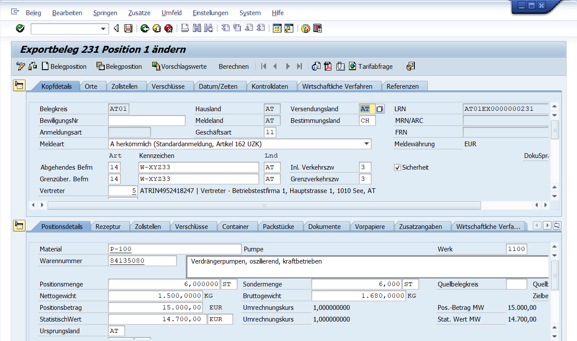Click the paperclip attachments icon
The width and height of the screenshot is (577, 341).
click(x=340, y=66)
